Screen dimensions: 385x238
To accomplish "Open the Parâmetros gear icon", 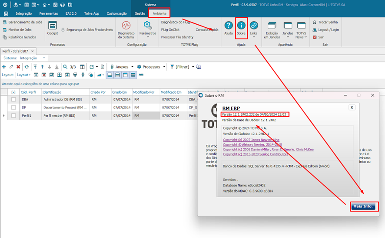I will tap(148, 25).
